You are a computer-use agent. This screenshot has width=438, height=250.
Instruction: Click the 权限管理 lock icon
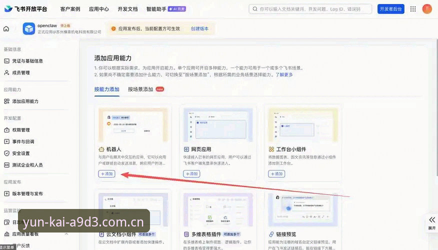click(x=6, y=130)
